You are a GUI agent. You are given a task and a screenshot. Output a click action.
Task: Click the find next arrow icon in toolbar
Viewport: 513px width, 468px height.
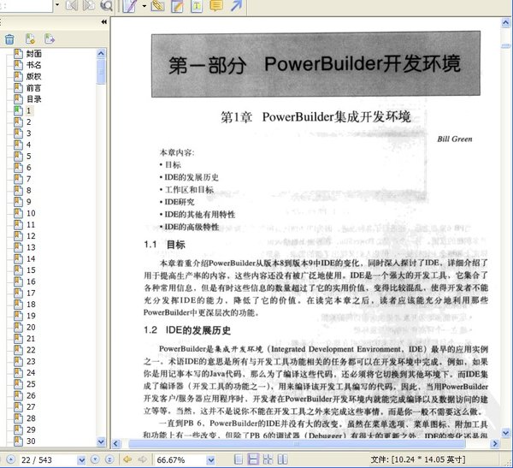[88, 5]
